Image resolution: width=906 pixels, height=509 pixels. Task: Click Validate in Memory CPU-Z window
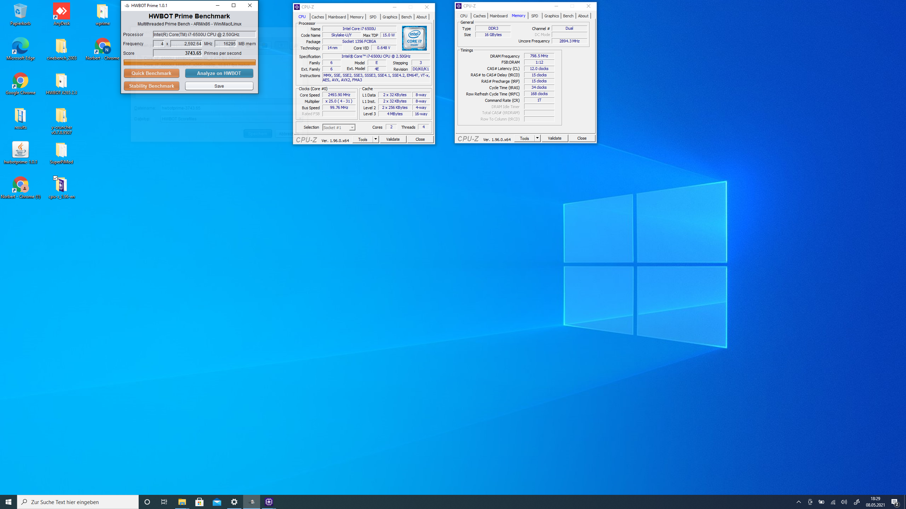[555, 138]
